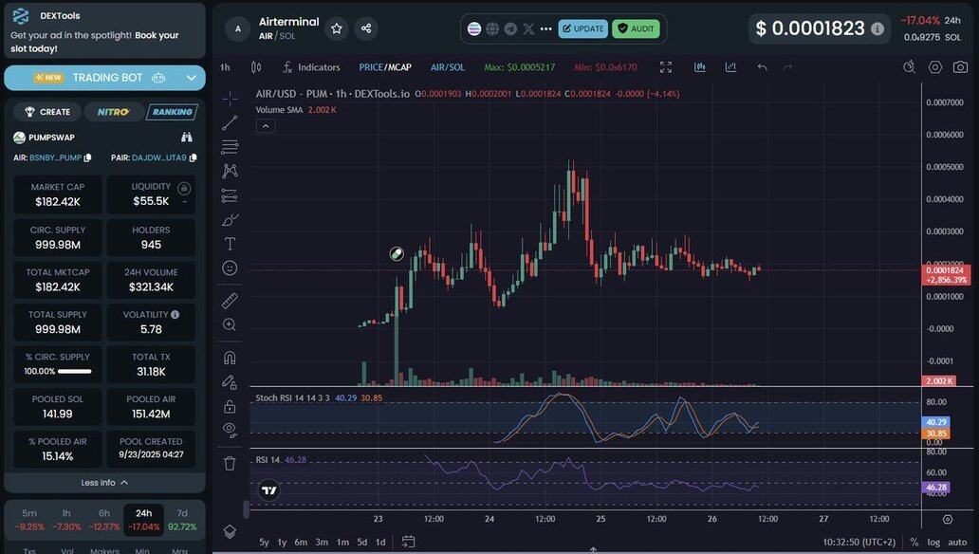Open the token's Telegram link

pyautogui.click(x=510, y=28)
